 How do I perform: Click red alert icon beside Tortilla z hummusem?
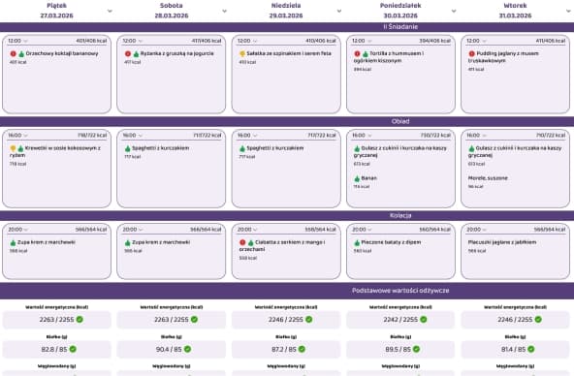pyautogui.click(x=357, y=53)
